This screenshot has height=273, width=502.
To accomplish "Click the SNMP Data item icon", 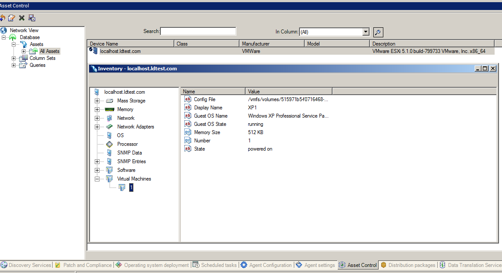I will [109, 152].
